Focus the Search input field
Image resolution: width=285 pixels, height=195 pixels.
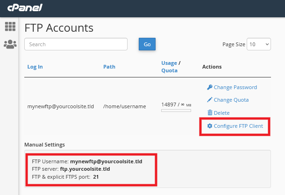point(76,44)
